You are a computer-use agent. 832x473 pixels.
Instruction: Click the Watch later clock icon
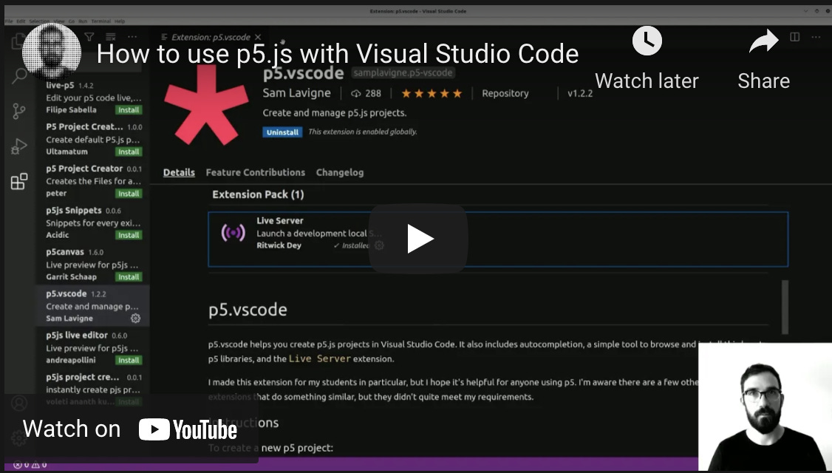647,41
